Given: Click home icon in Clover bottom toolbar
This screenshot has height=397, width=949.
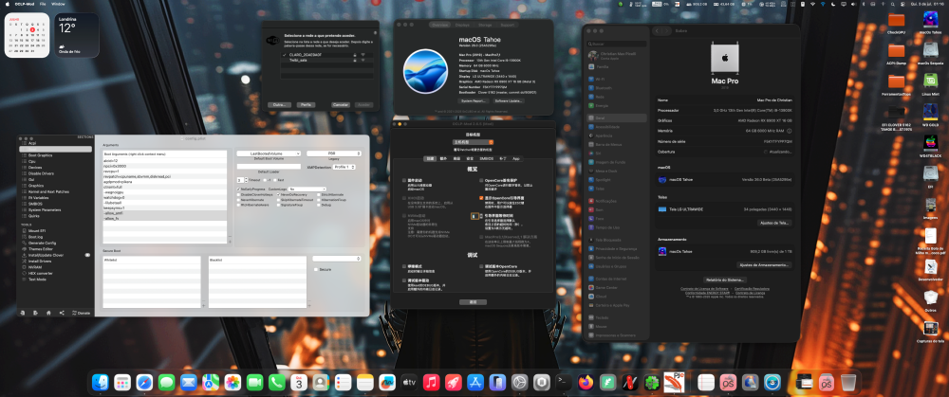Looking at the screenshot, I should click(48, 313).
